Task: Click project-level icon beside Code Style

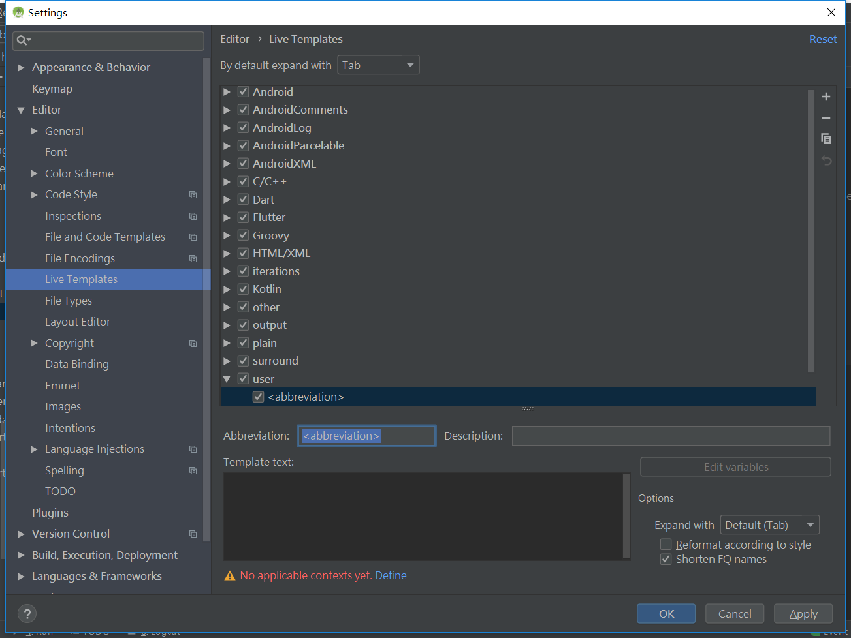Action: (x=193, y=194)
